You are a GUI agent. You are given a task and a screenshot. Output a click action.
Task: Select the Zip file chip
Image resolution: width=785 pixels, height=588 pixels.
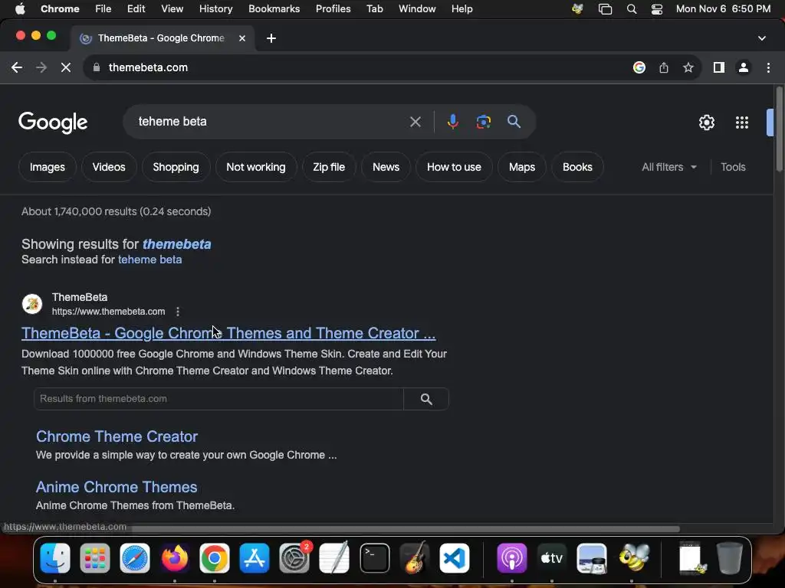pos(329,167)
